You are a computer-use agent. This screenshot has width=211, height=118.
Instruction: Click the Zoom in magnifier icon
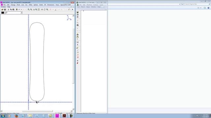29,10
